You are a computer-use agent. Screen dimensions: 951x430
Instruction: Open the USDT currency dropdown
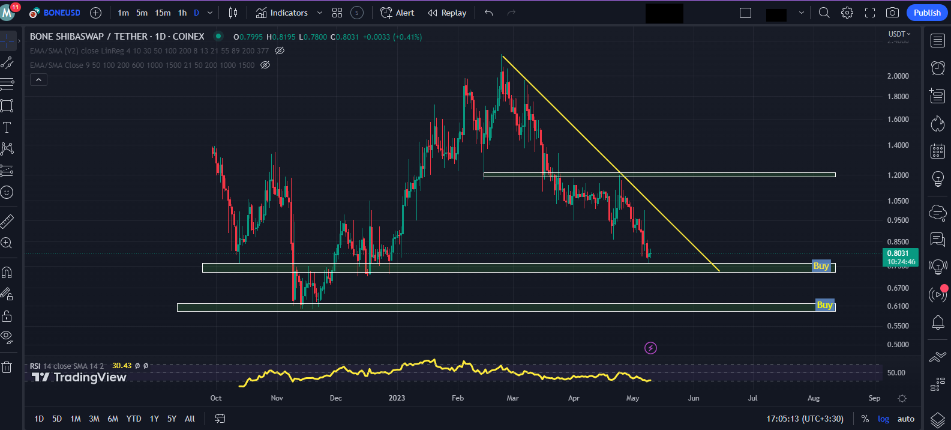(x=899, y=34)
